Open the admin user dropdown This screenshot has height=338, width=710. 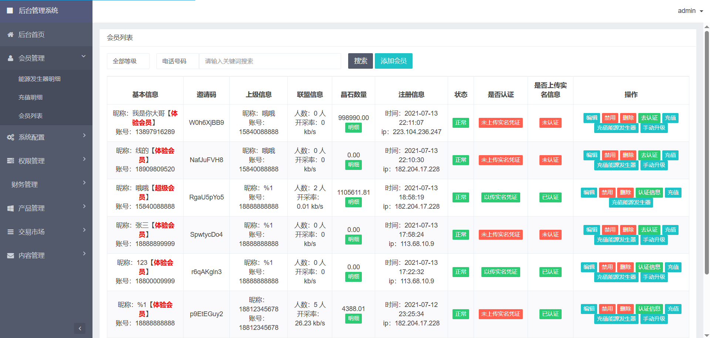690,11
